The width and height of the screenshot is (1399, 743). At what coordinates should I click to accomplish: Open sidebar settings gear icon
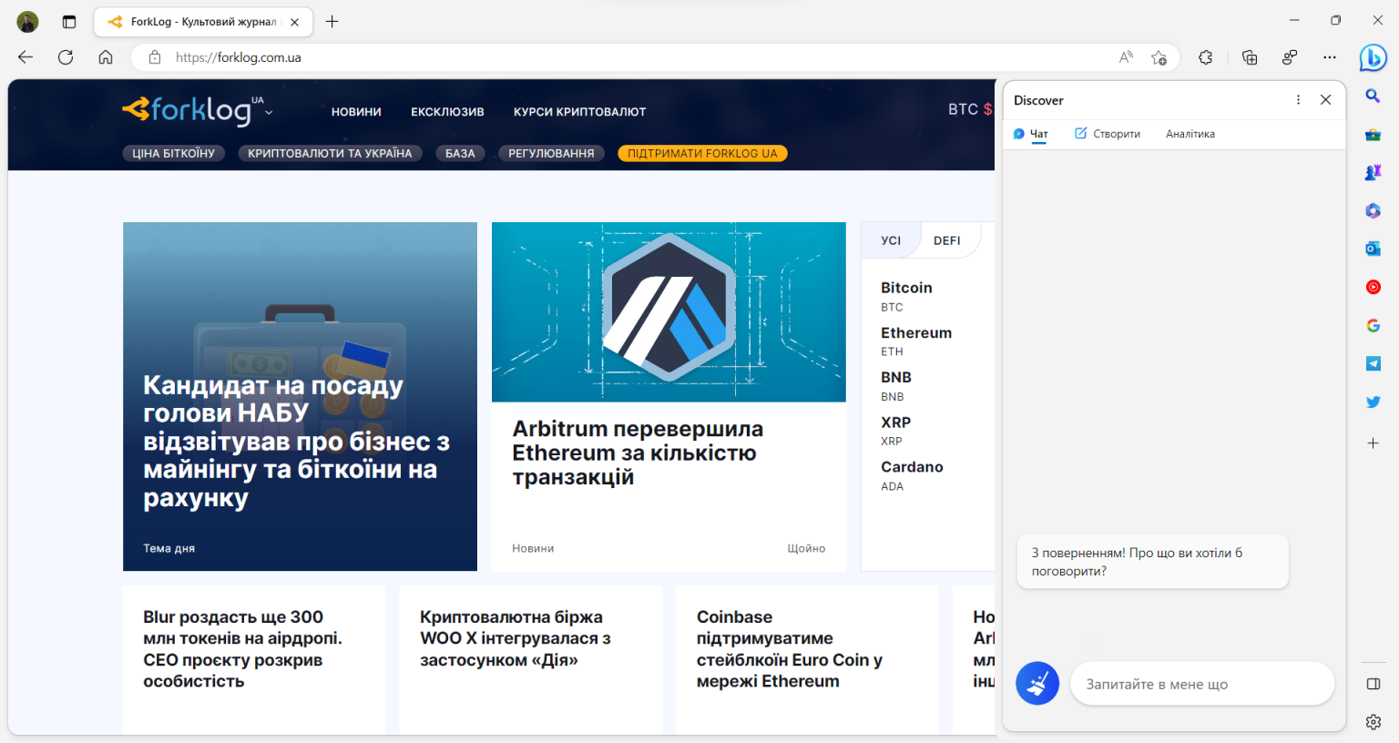point(1373,722)
